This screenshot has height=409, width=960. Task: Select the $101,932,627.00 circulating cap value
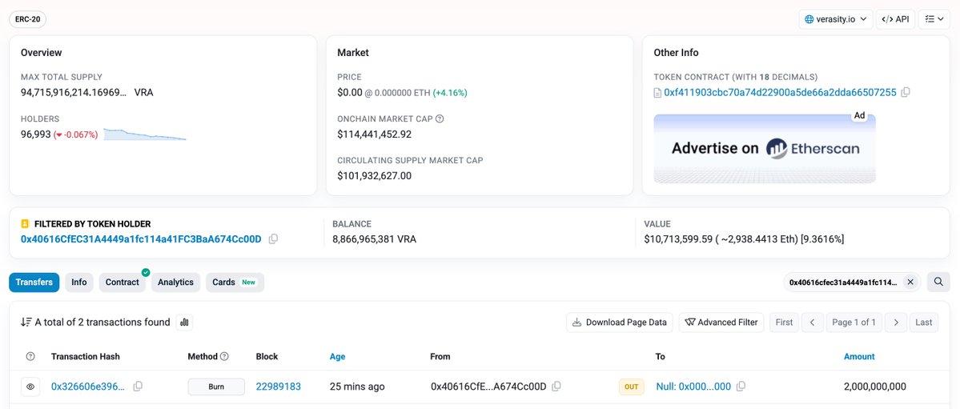tap(374, 176)
